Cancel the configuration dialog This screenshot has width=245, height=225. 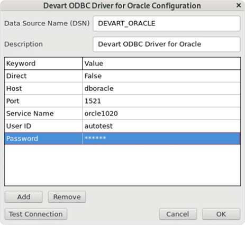[x=178, y=214]
